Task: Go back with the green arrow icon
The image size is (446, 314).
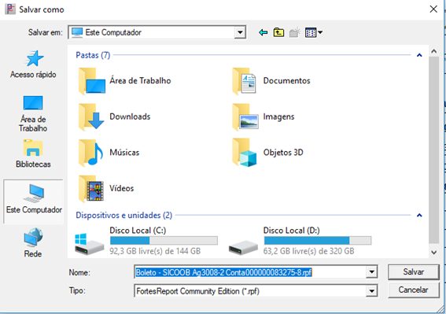Action: coord(263,32)
